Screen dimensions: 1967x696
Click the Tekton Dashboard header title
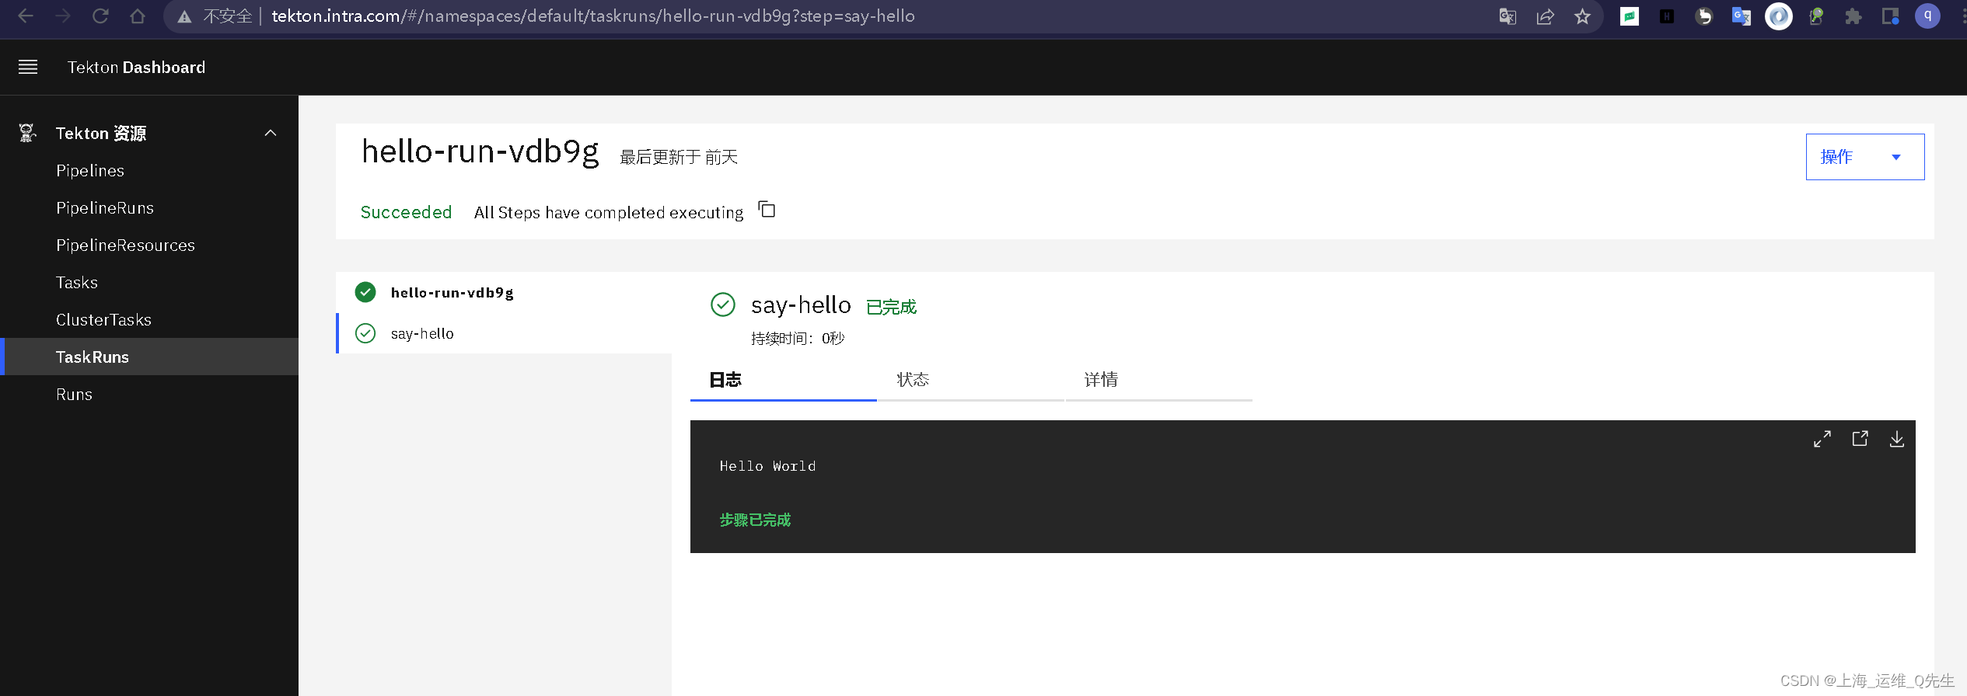point(136,68)
